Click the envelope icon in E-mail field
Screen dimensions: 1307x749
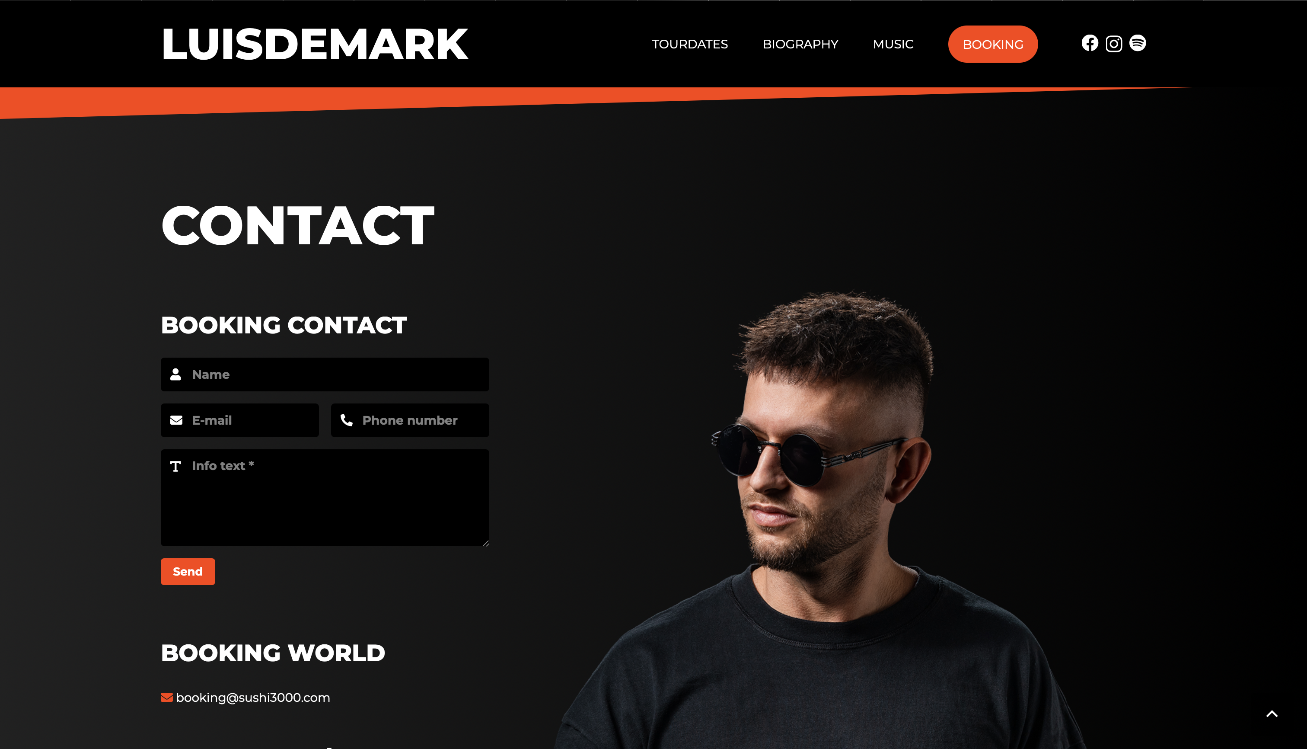(x=176, y=420)
